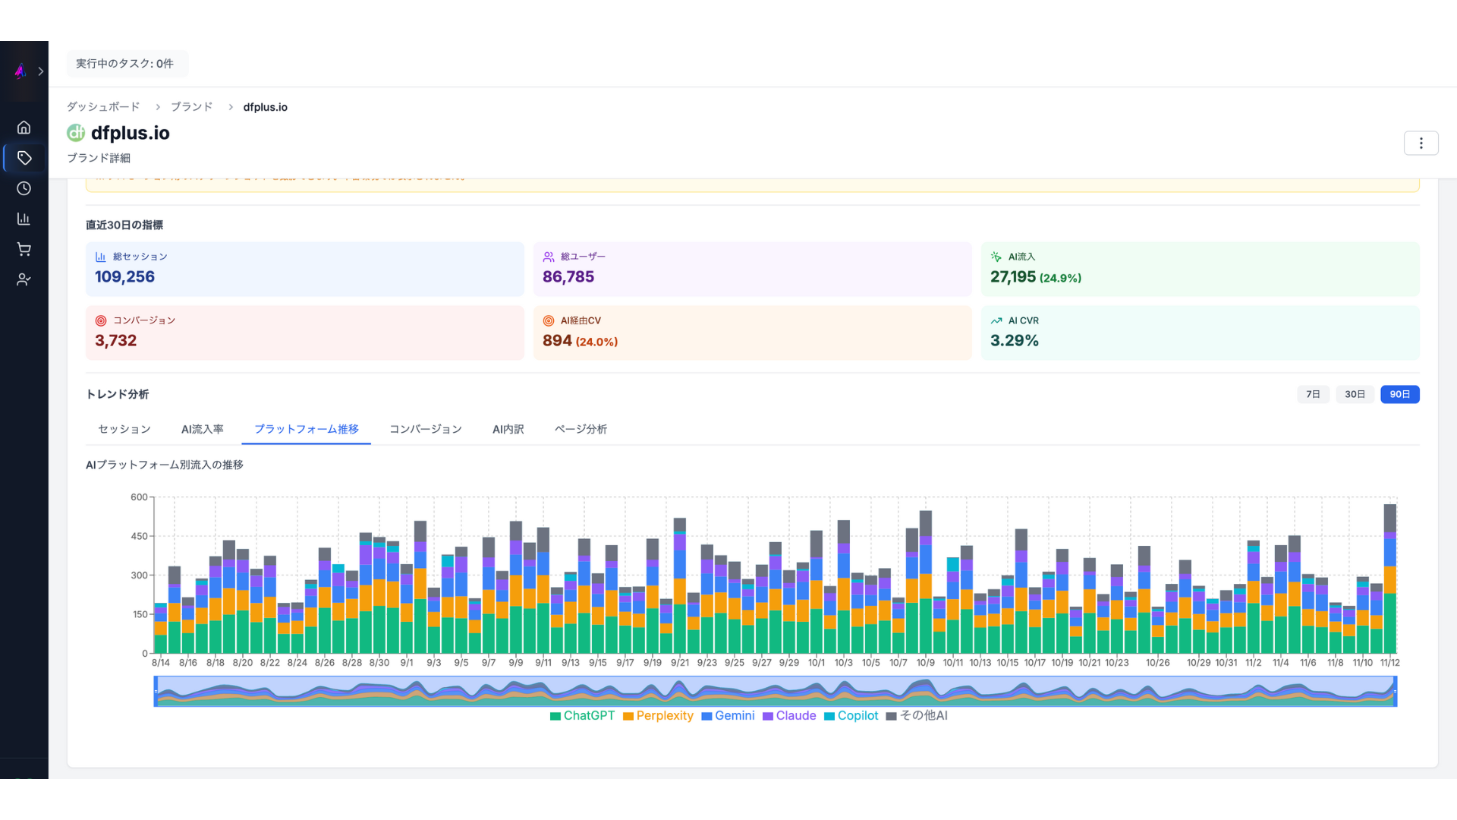Open the home icon in the sidebar
This screenshot has height=820, width=1457.
point(24,128)
